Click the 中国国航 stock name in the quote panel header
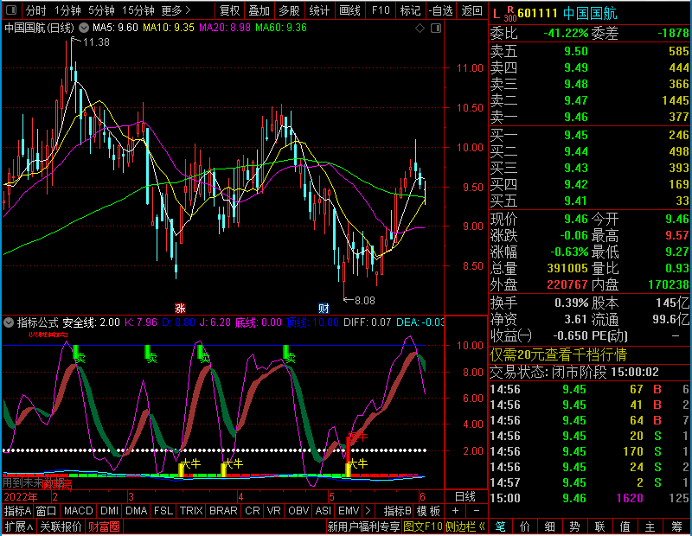The height and width of the screenshot is (536, 692). 590,14
